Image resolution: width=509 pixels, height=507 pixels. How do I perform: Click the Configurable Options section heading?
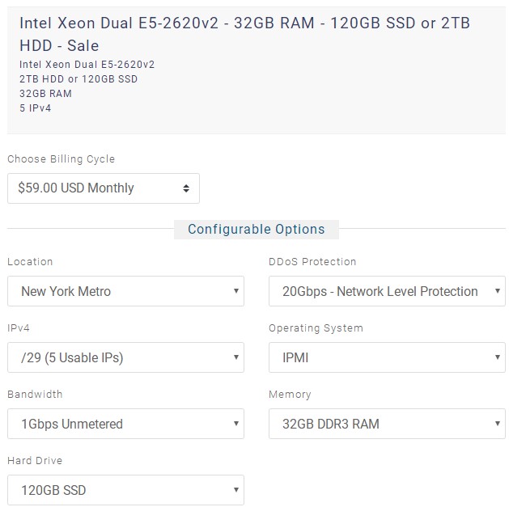click(256, 230)
